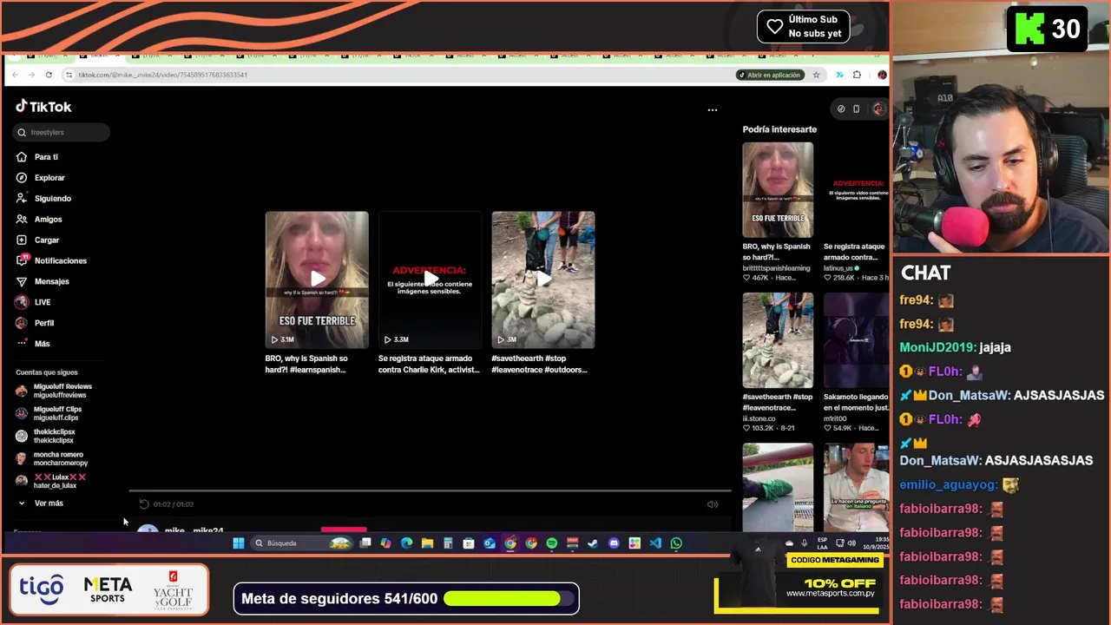Click the browser back arrow
The image size is (1111, 625).
click(16, 75)
